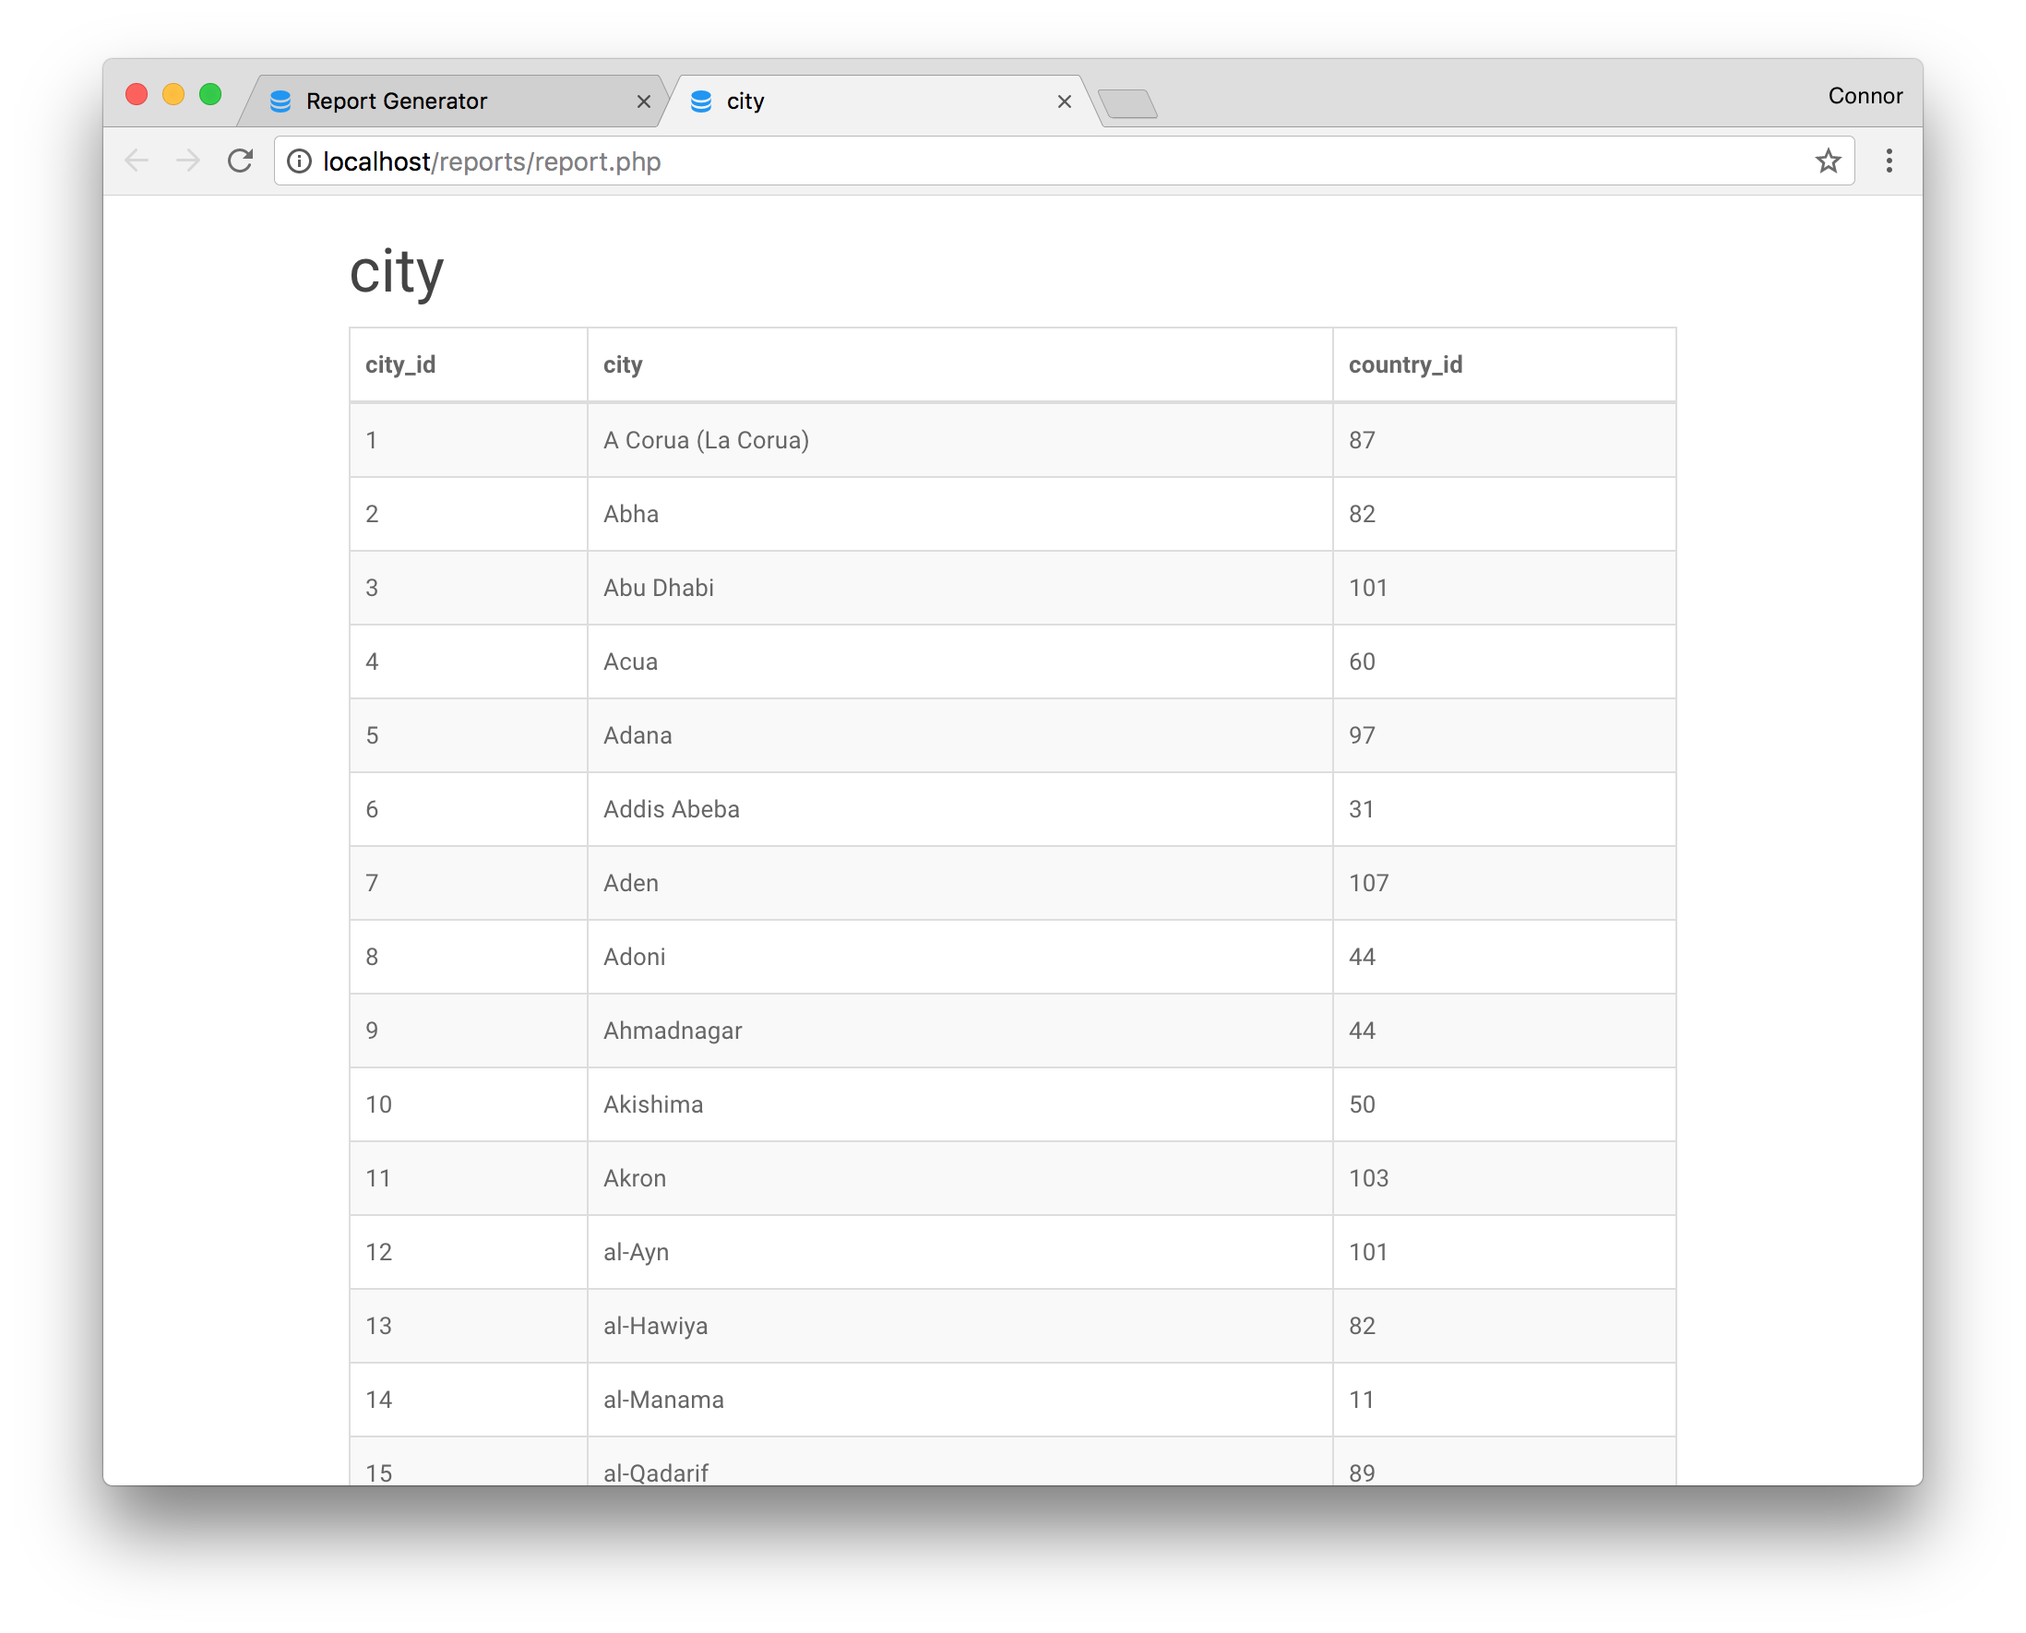Click the city column header
2026x1633 pixels.
pyautogui.click(x=623, y=365)
